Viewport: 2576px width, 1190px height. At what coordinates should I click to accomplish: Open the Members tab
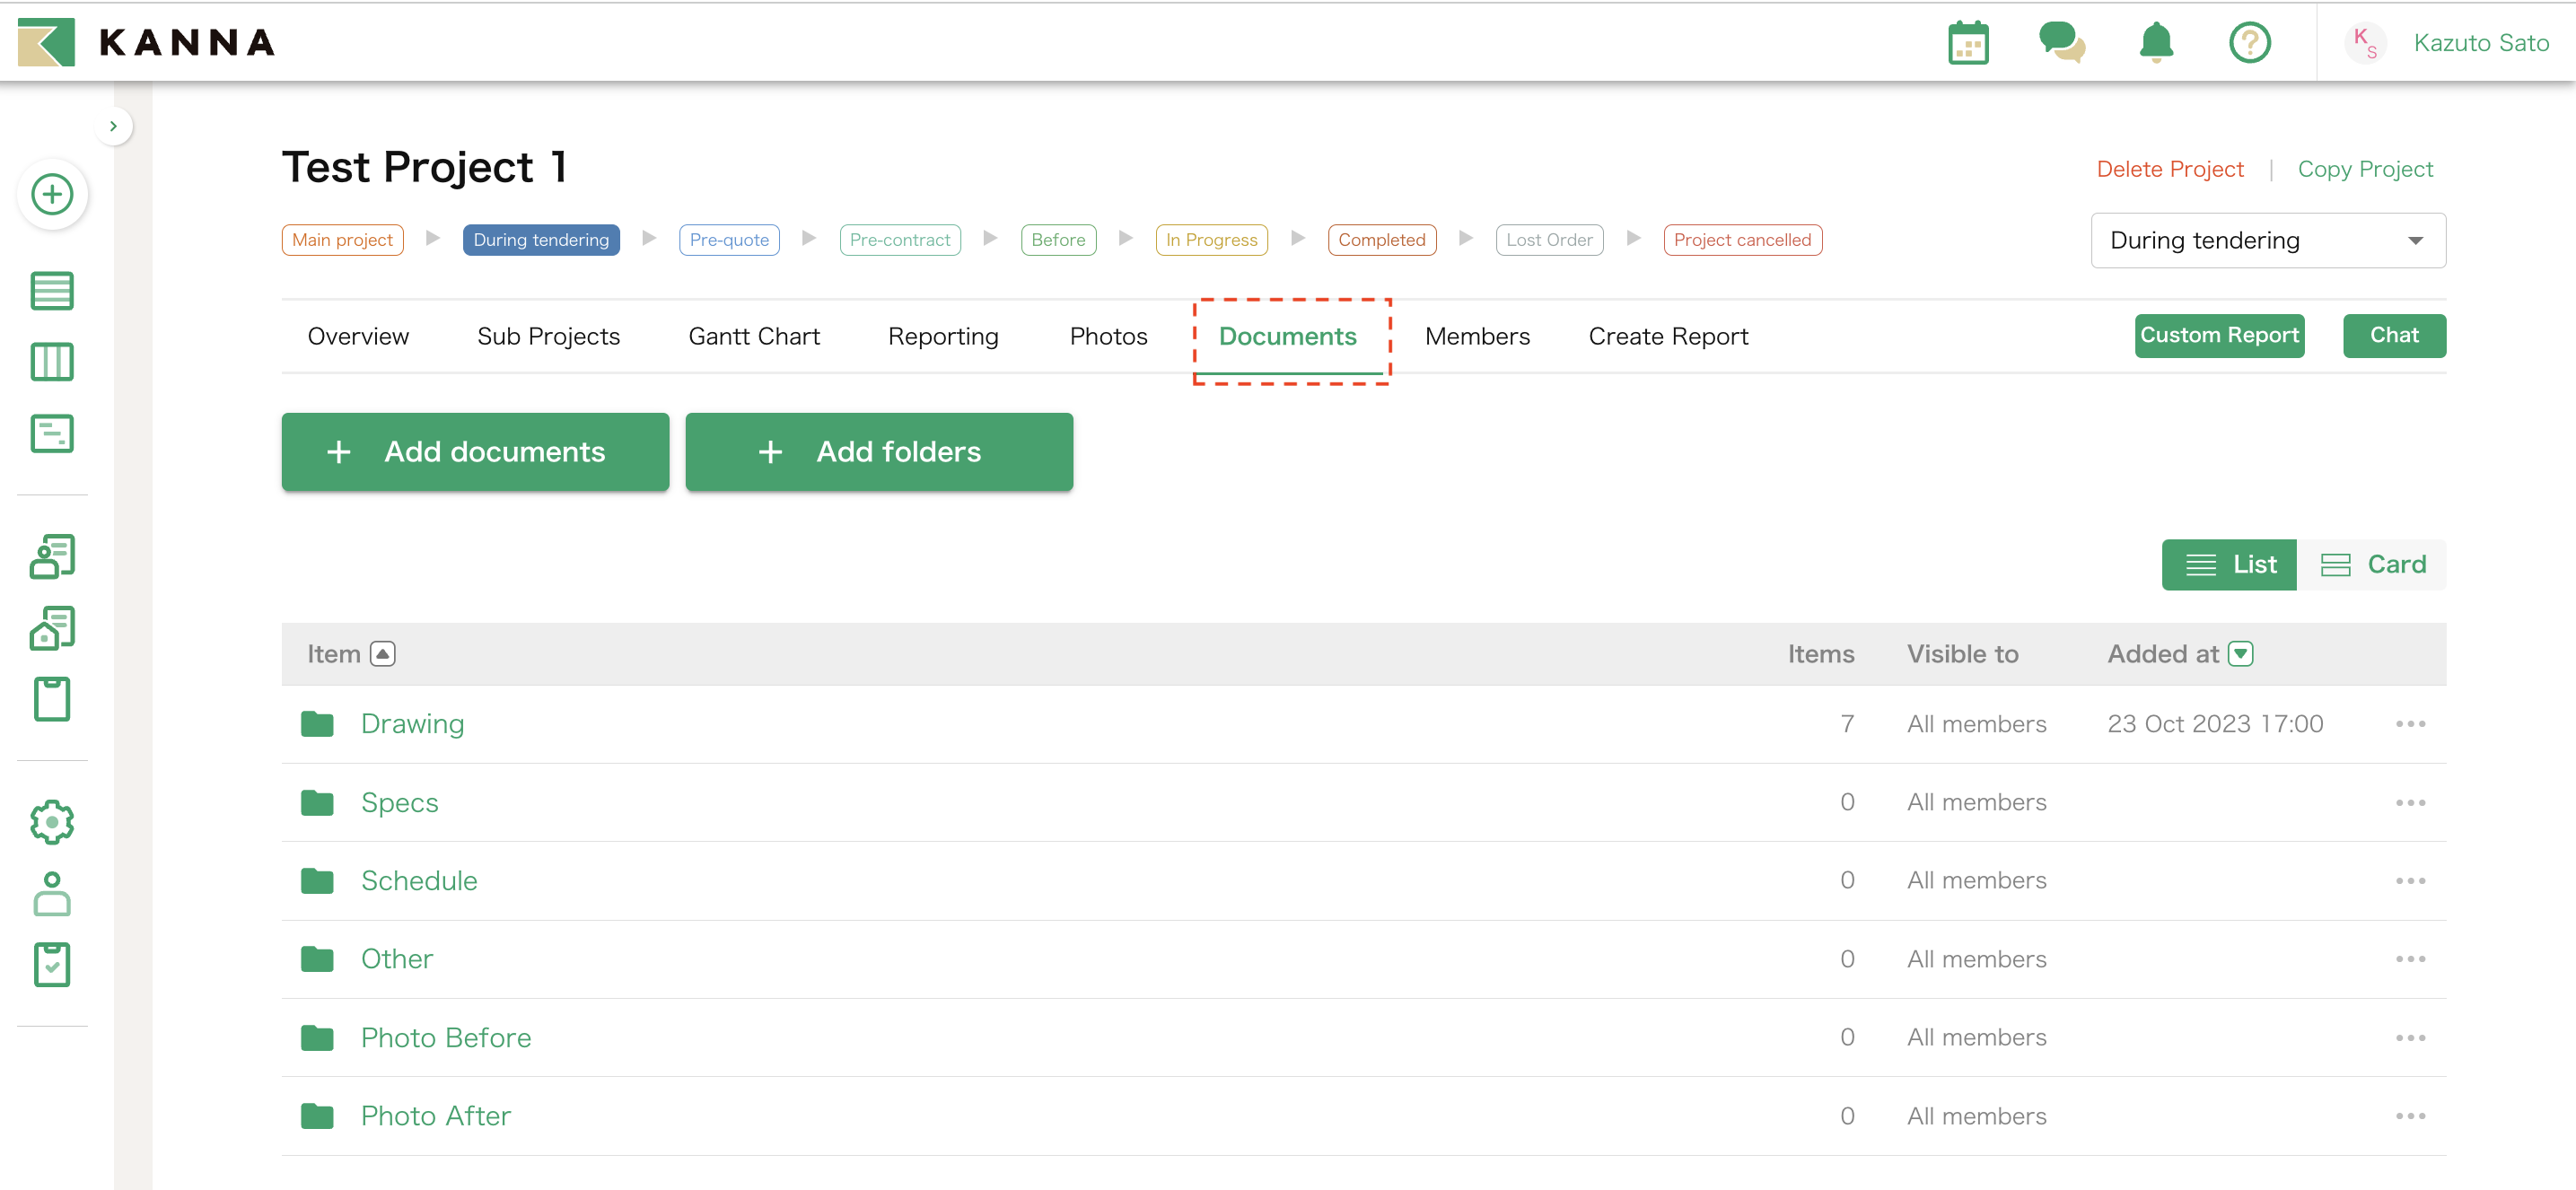click(1476, 337)
